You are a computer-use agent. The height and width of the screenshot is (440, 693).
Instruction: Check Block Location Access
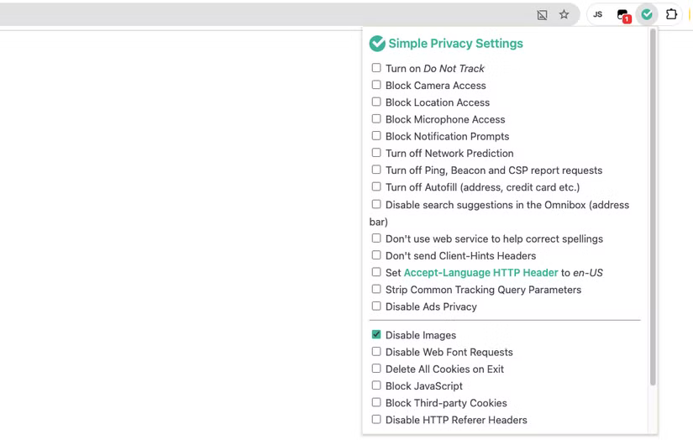pyautogui.click(x=376, y=102)
